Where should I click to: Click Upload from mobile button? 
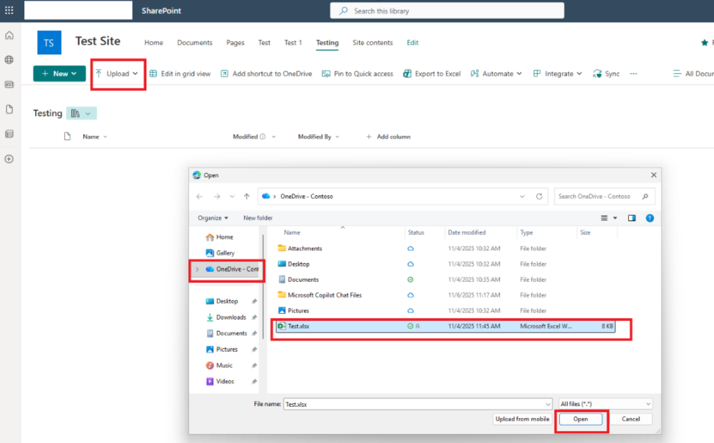pos(522,419)
